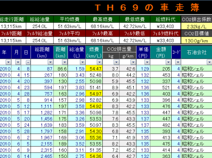The image size is (212, 158).
Task: Select the フィルタ平均 header cell
Action: pos(70,33)
